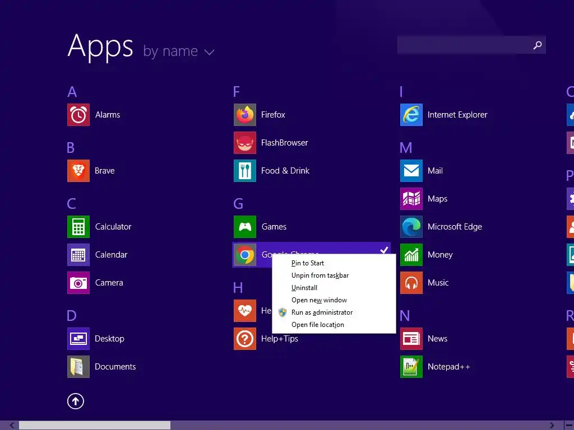Click the letter heading N
Image resolution: width=574 pixels, height=430 pixels.
click(x=405, y=316)
